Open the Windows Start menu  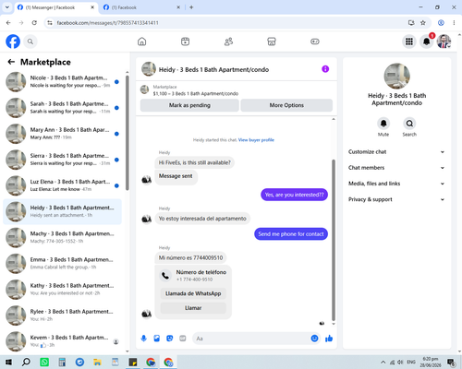tap(8, 362)
